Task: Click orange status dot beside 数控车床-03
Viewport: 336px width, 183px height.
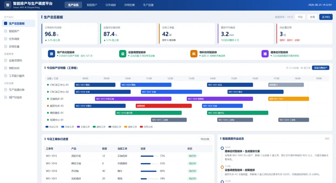Action: tap(48, 106)
